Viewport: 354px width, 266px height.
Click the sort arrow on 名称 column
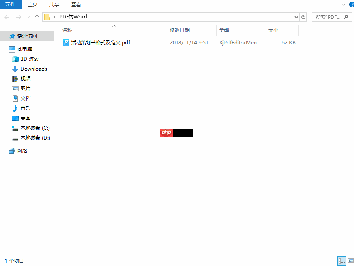[x=113, y=25]
